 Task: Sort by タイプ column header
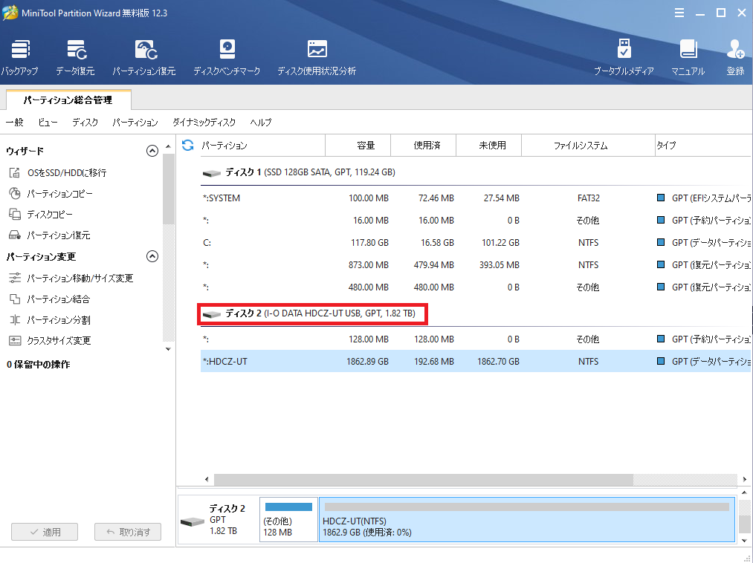coord(703,146)
